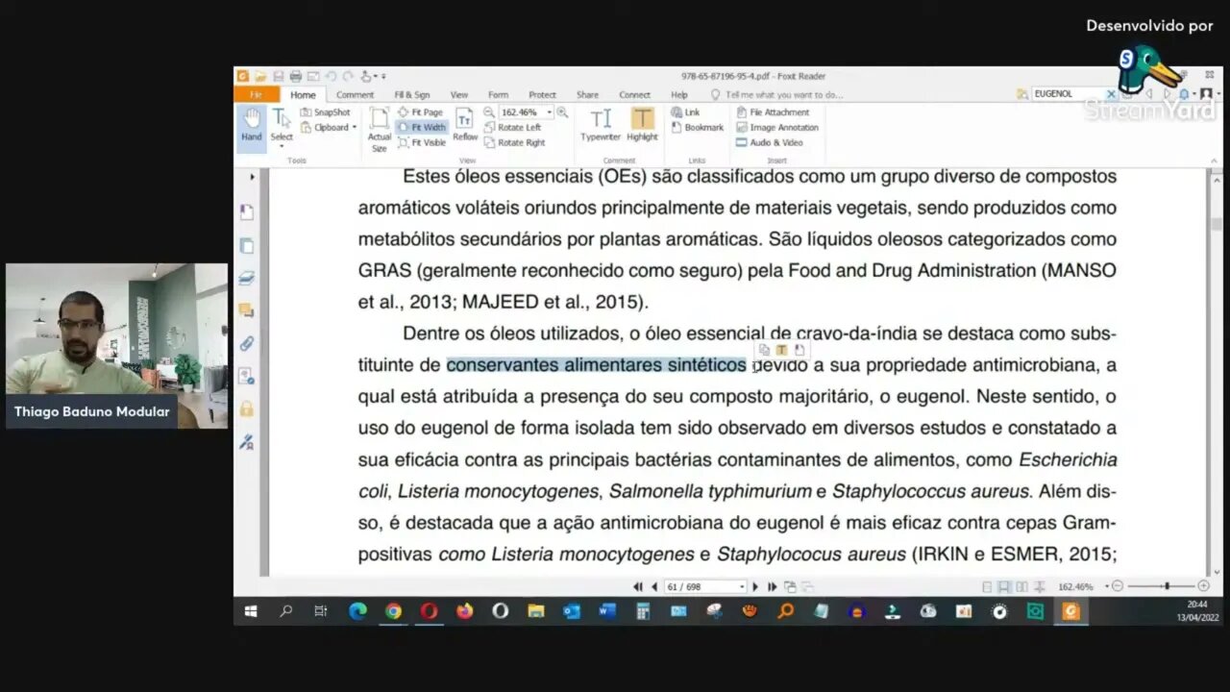Image resolution: width=1230 pixels, height=692 pixels.
Task: Clear the EUGENOL search text
Action: click(x=1111, y=94)
